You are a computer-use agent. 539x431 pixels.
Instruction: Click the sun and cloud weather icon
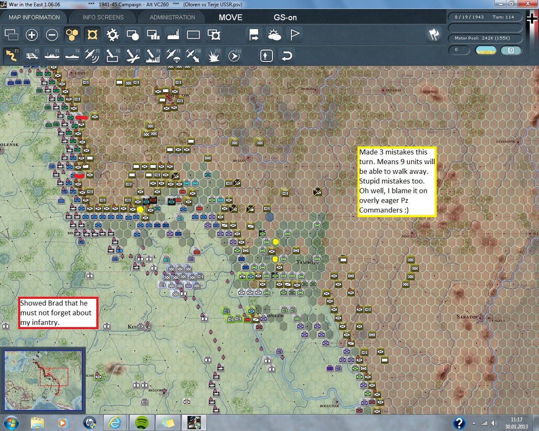pyautogui.click(x=274, y=35)
